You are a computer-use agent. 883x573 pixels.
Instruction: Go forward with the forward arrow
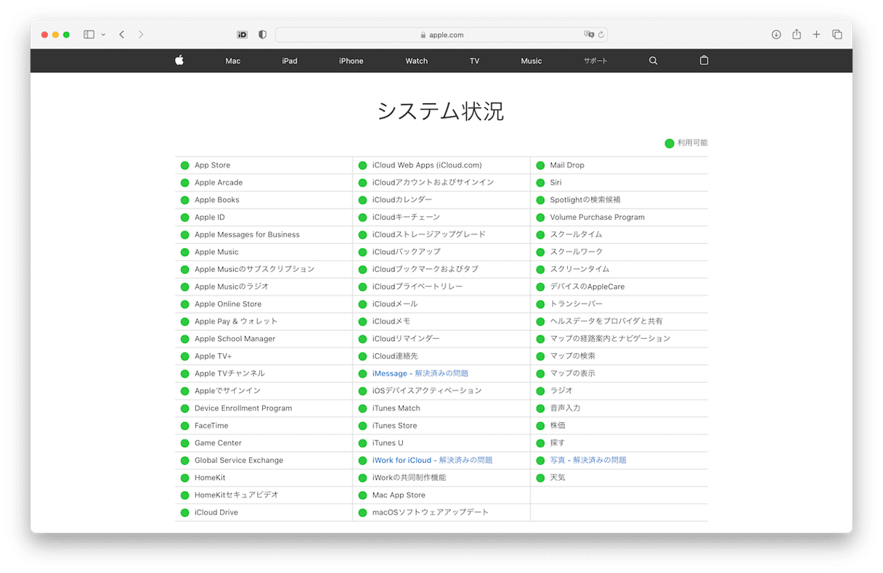(141, 34)
